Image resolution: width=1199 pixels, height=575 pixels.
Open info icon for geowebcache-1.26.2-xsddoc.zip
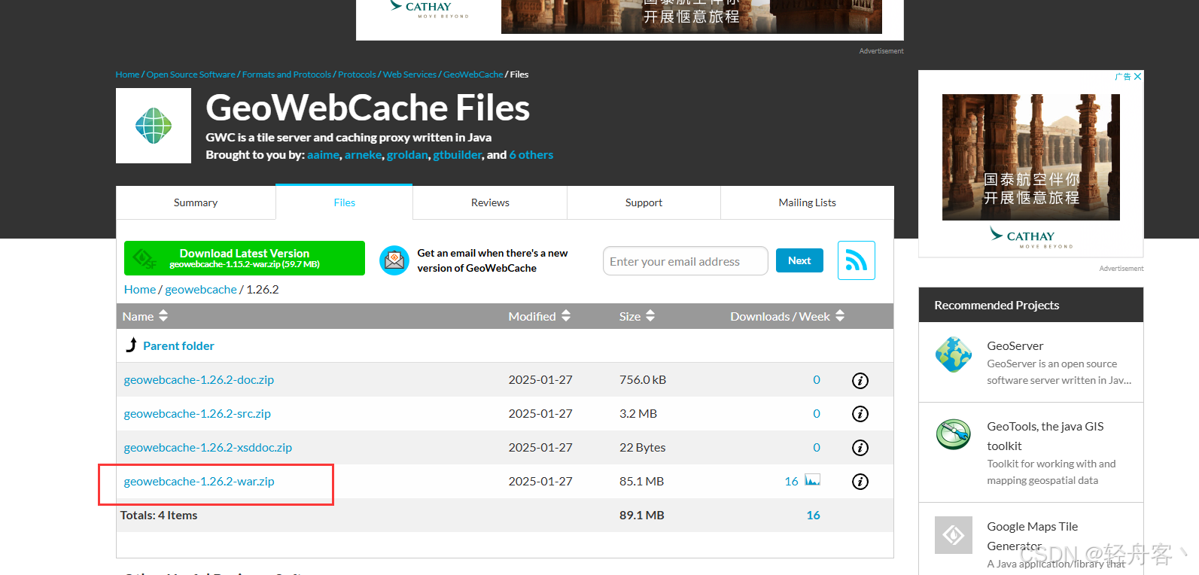click(x=860, y=448)
